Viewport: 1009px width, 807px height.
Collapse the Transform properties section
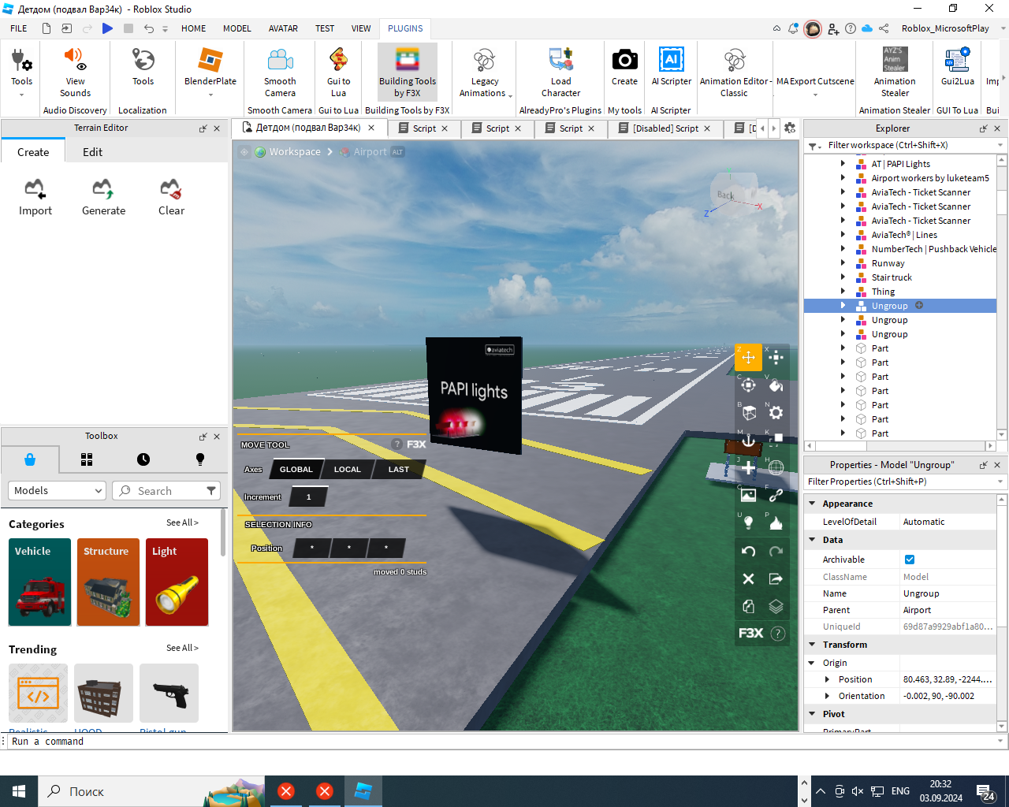tap(812, 644)
